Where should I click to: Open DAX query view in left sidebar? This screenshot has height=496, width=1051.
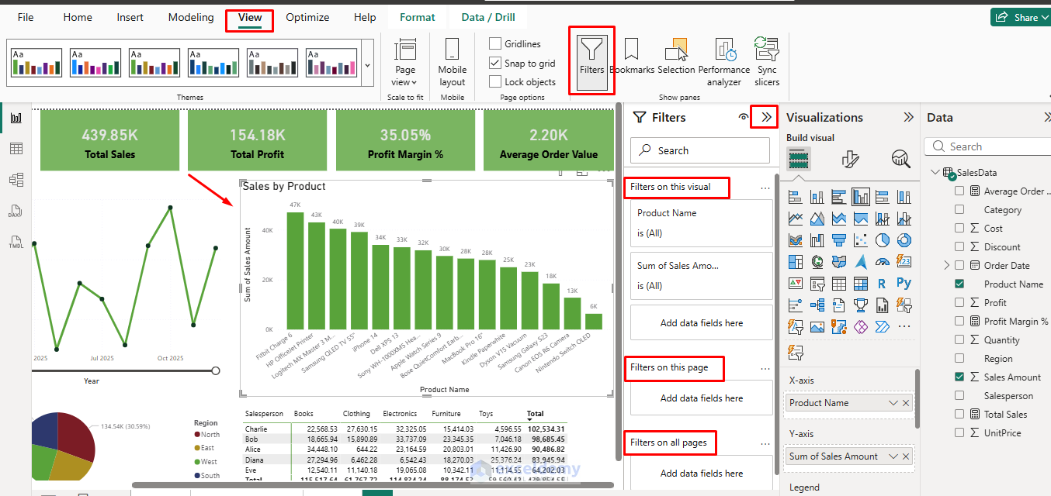[x=16, y=211]
